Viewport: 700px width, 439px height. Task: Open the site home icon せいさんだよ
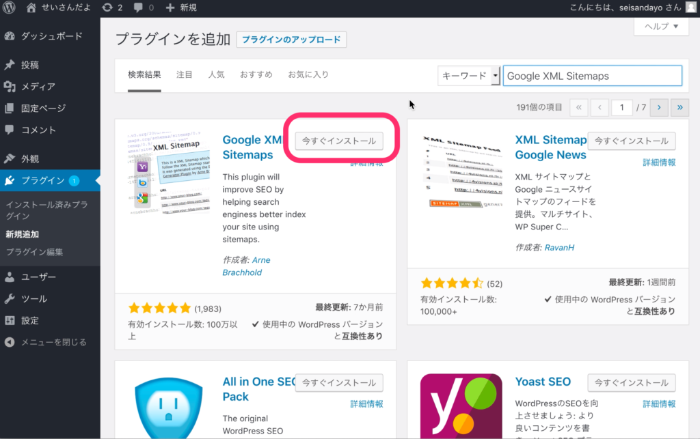click(31, 8)
